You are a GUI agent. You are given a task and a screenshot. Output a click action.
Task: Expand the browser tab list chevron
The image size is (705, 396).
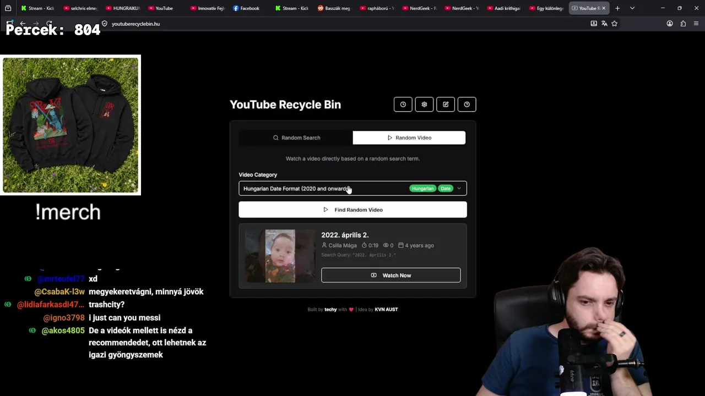(632, 8)
